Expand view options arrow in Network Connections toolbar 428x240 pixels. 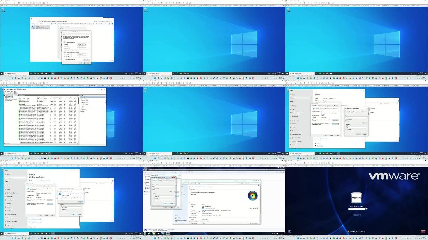(x=107, y=24)
